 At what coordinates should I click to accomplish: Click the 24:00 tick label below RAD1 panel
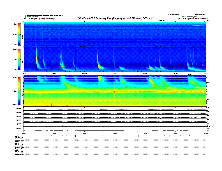coord(206,73)
